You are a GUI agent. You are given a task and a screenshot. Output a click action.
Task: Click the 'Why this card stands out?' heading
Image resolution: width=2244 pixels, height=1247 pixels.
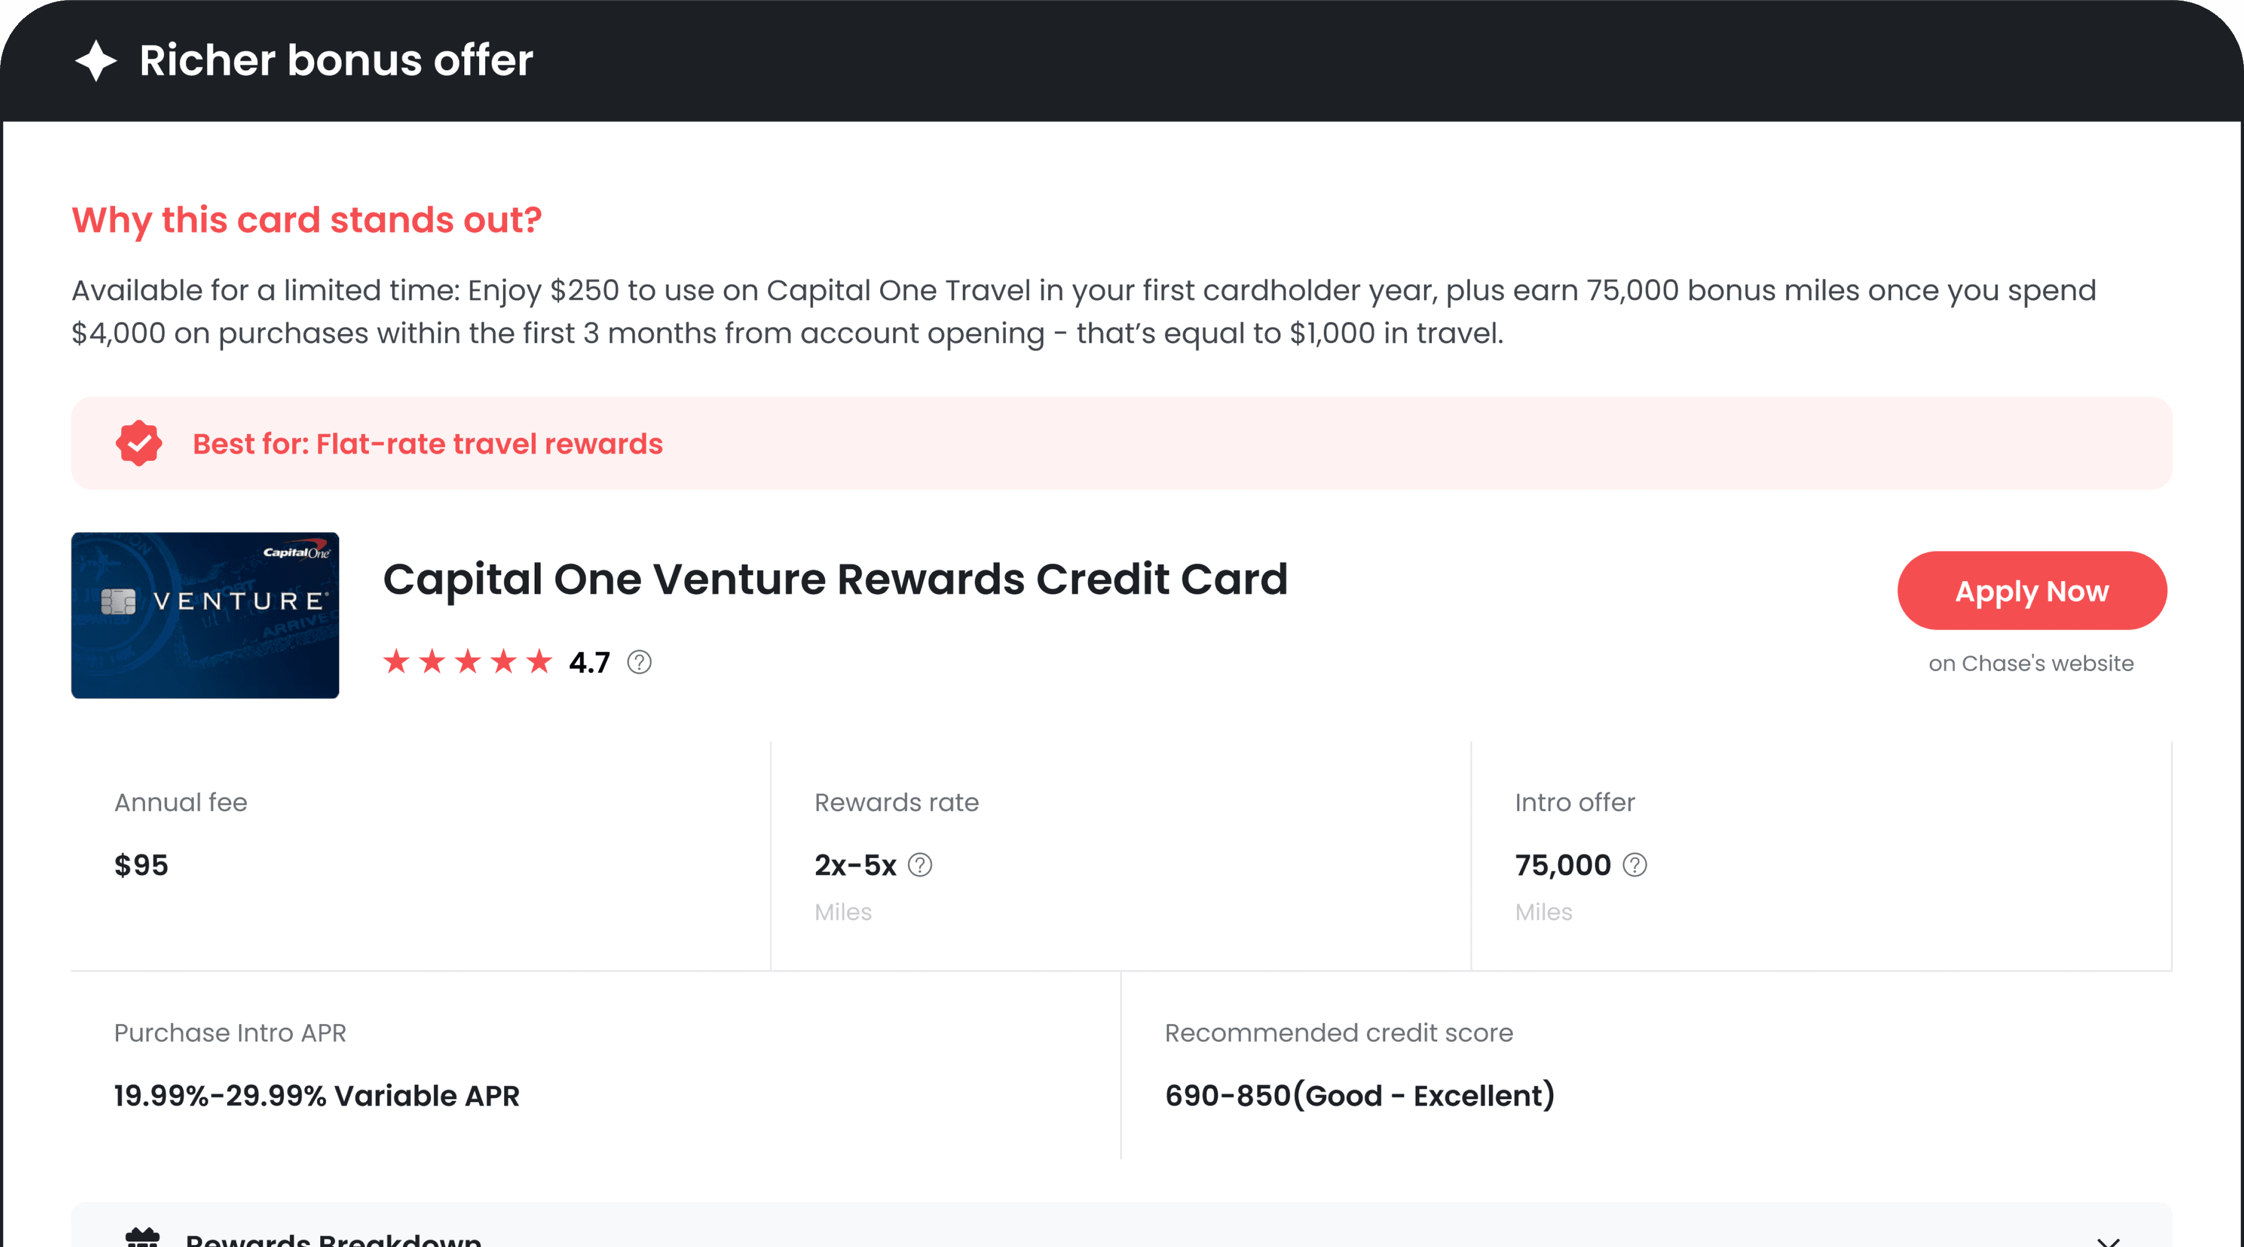pos(307,220)
